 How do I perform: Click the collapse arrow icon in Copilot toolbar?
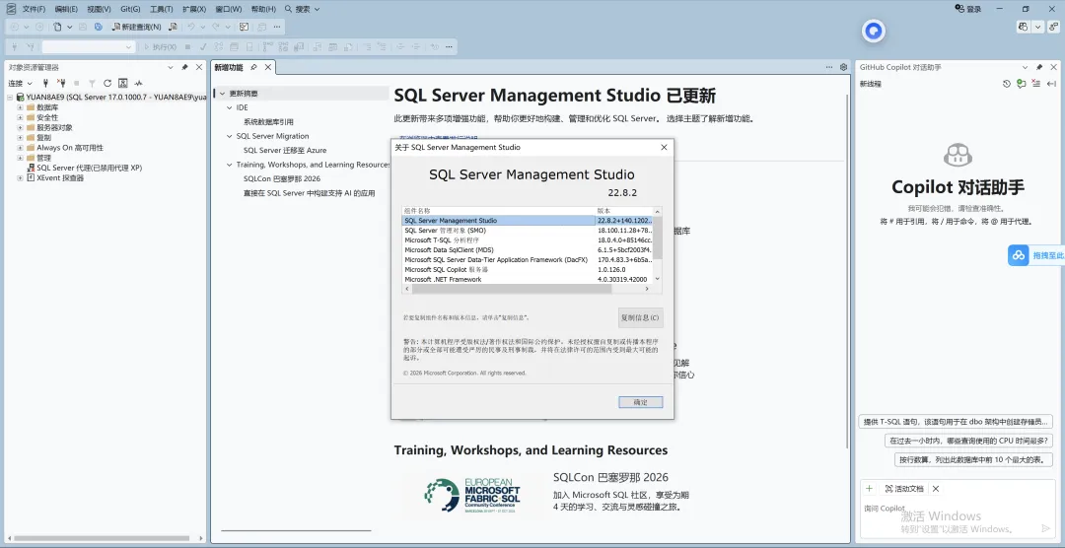pyautogui.click(x=1051, y=84)
